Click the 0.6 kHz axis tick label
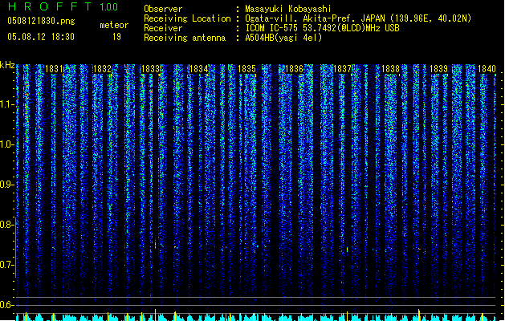The height and width of the screenshot is (321, 505). 6,305
